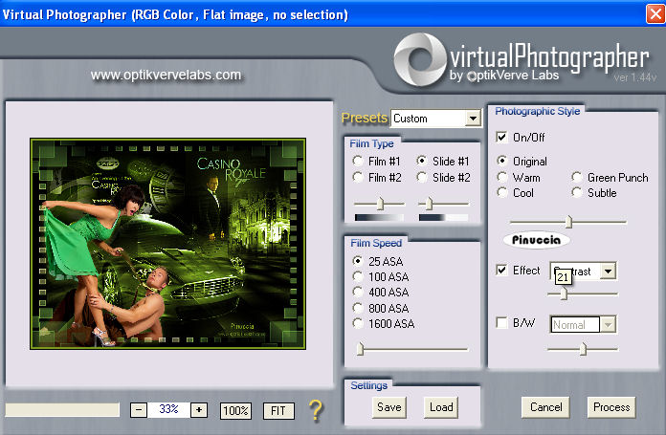Choose 100 ASA film speed
This screenshot has height=435, width=666.
358,276
